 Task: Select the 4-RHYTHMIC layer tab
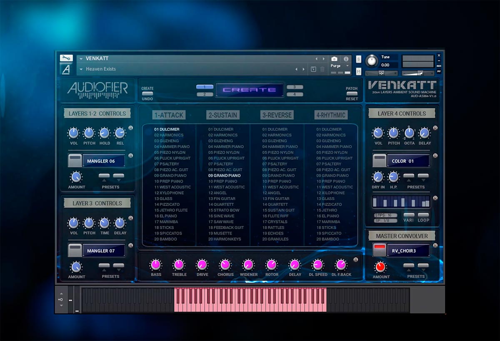tap(331, 115)
